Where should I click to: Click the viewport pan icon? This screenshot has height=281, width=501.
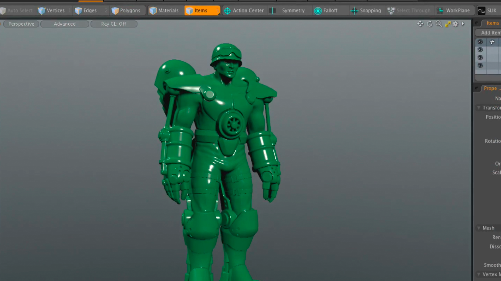(x=420, y=24)
